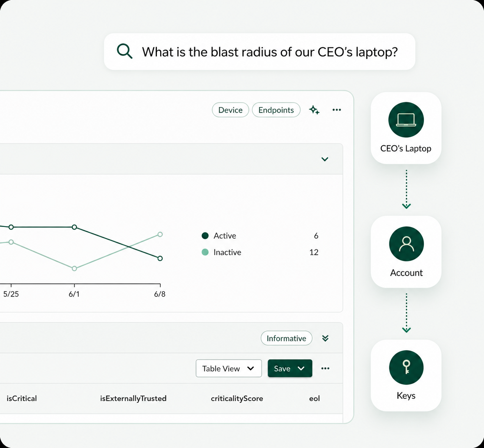Select the Endpoints tag
Screen dimensions: 484x448
276,110
